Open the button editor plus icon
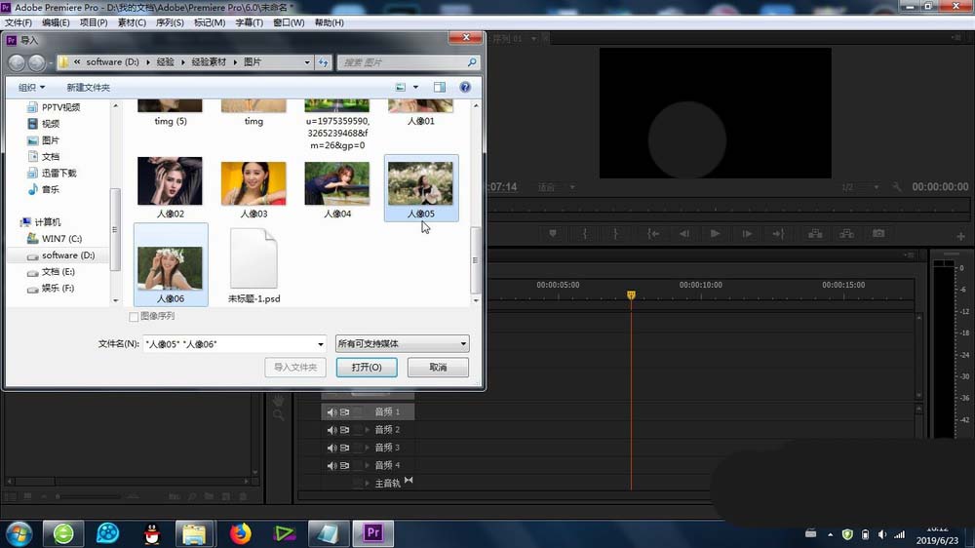 click(960, 236)
